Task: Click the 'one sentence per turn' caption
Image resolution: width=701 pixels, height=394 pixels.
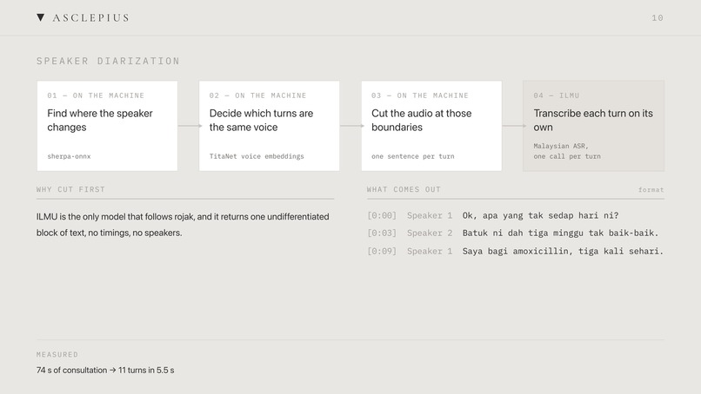Action: pos(412,156)
